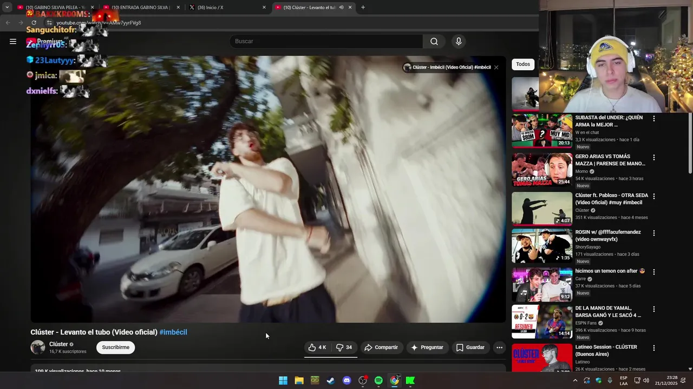This screenshot has height=389, width=693.
Task: Subscribe with the Suscribirme button
Action: coord(116,347)
